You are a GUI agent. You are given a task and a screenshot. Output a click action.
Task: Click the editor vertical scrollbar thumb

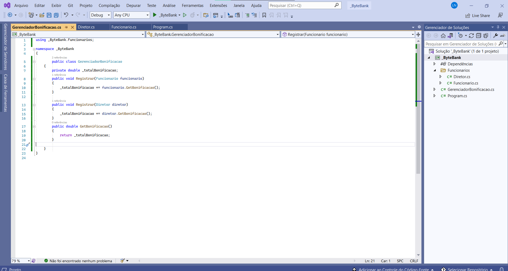pyautogui.click(x=418, y=109)
